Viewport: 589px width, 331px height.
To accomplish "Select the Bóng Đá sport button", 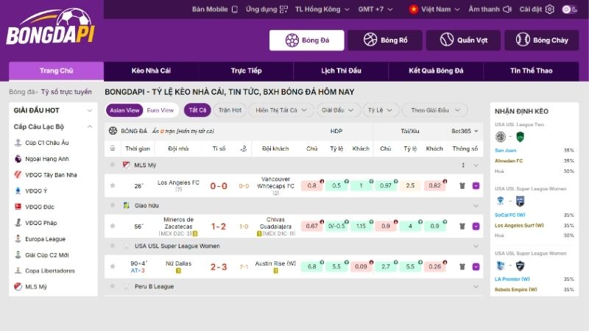I will pos(306,40).
